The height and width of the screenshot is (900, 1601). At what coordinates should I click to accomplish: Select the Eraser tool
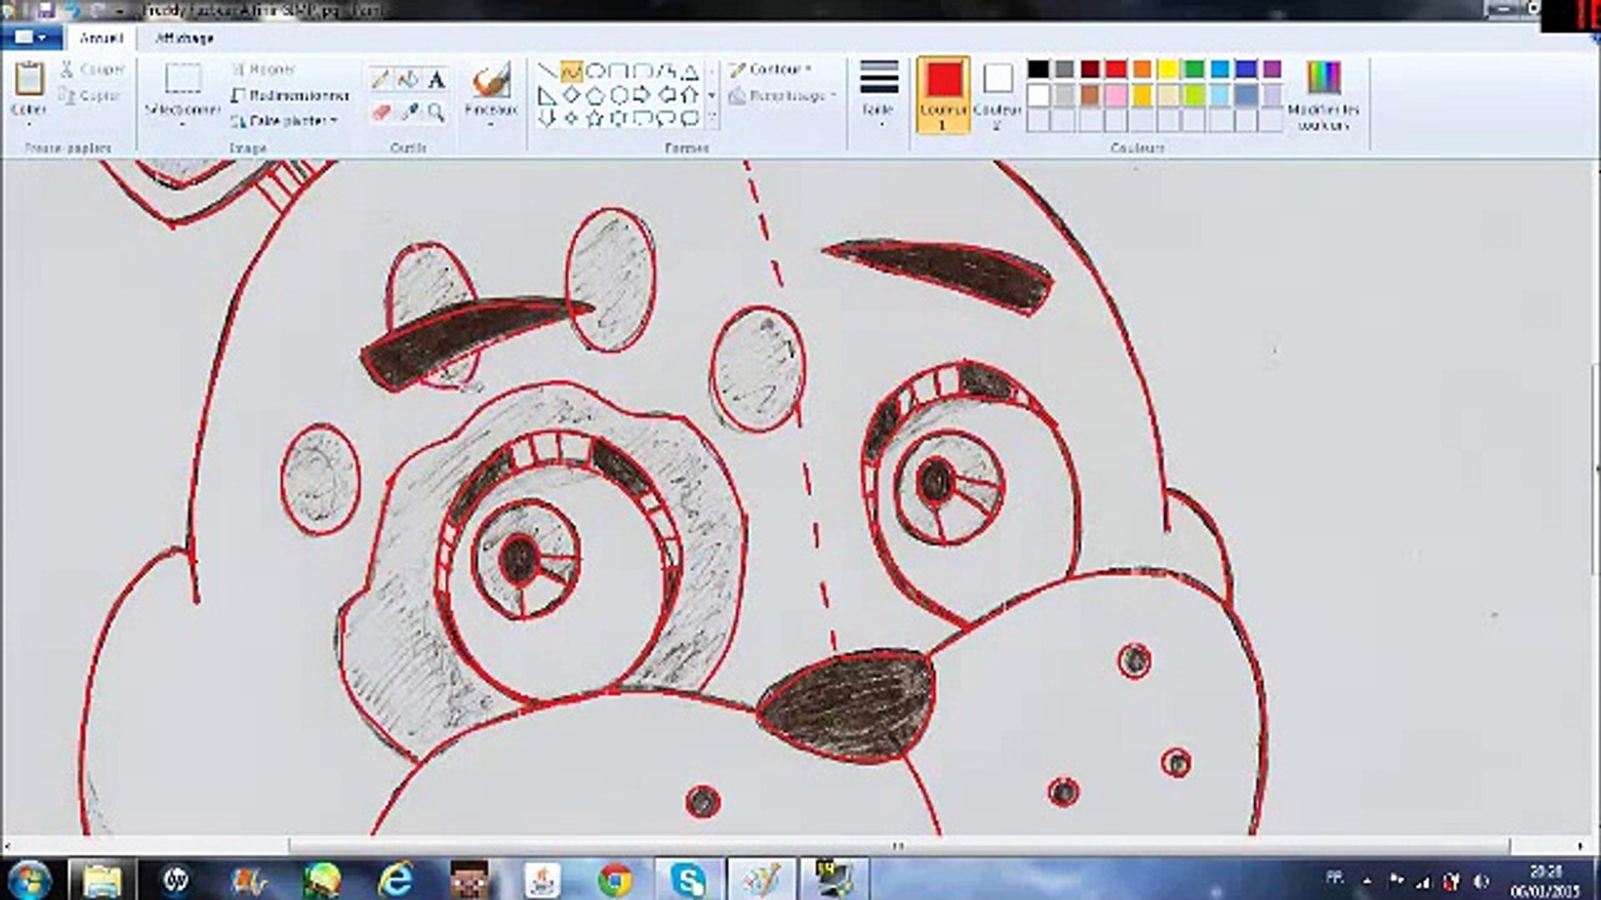click(380, 112)
